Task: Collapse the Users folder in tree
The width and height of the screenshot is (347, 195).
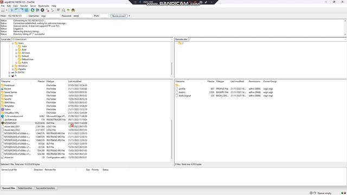Action: [13, 43]
